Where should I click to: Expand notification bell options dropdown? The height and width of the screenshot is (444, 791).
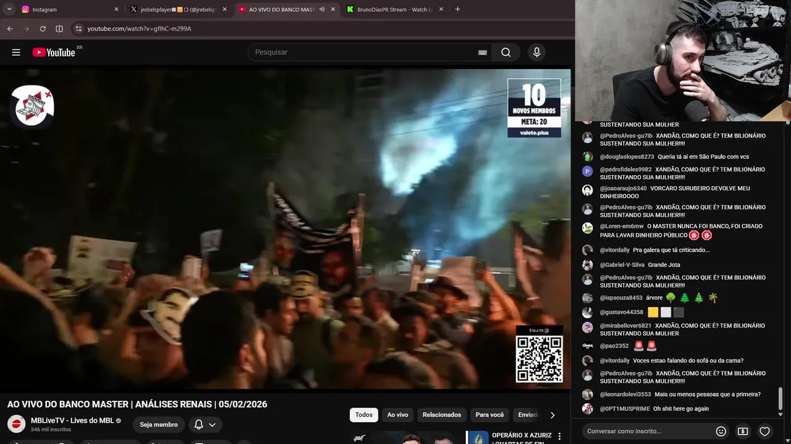(x=212, y=424)
